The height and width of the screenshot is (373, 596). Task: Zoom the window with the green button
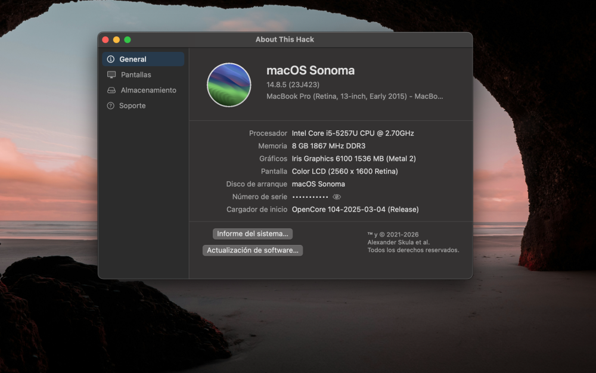128,40
